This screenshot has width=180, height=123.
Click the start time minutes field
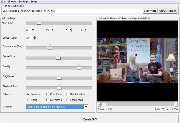click(47, 30)
